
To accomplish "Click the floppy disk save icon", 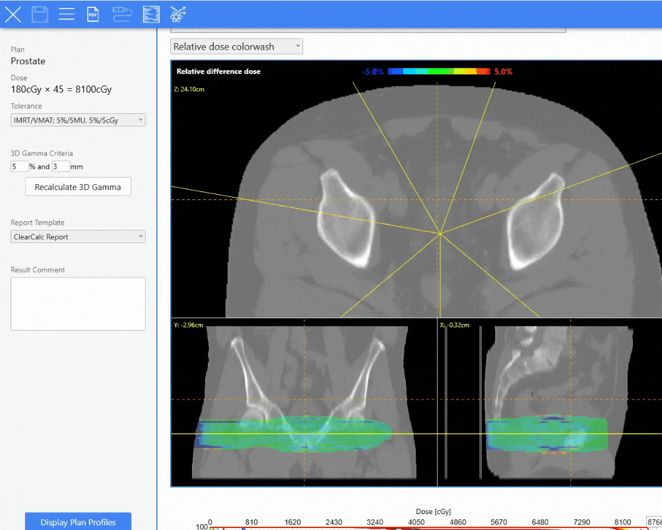I will (x=40, y=14).
